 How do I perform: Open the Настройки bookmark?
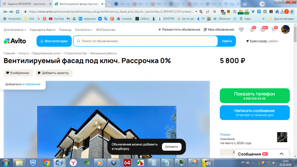(12, 19)
